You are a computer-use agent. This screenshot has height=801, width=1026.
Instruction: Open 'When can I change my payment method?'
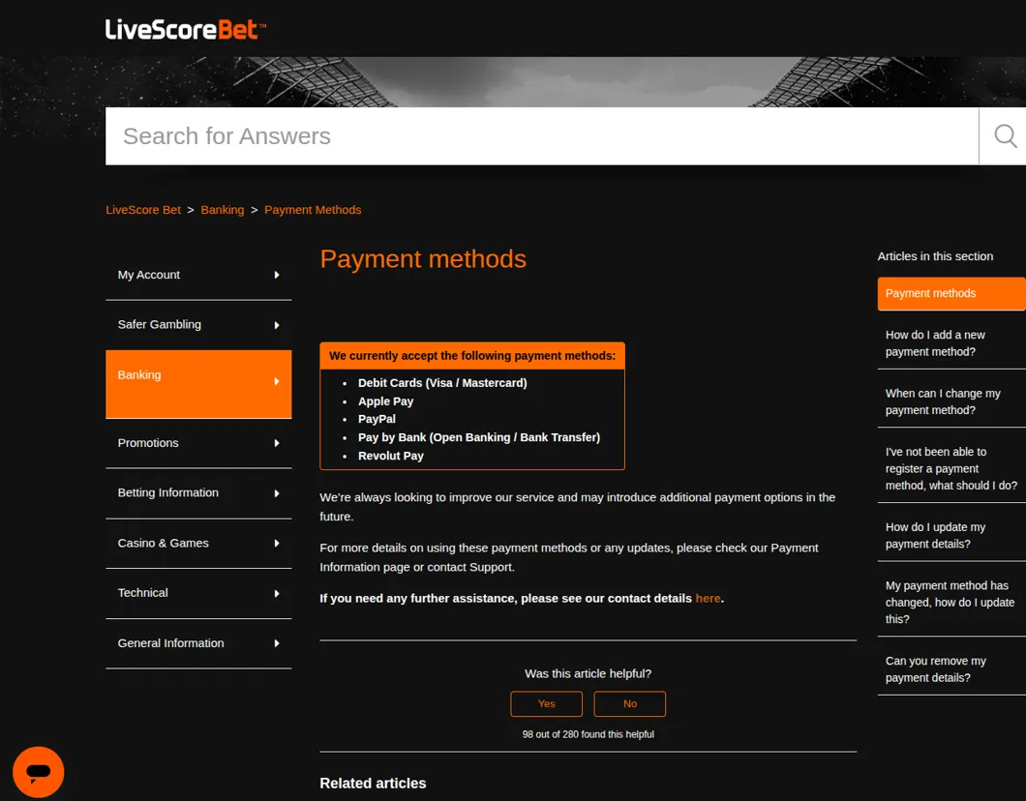(951, 401)
